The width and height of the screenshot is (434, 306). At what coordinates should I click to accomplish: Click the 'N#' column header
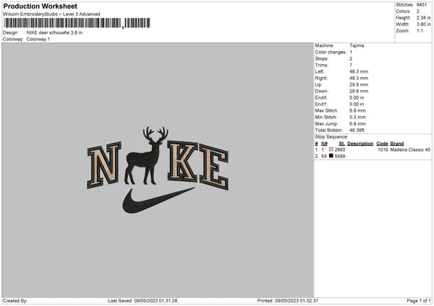coord(324,144)
